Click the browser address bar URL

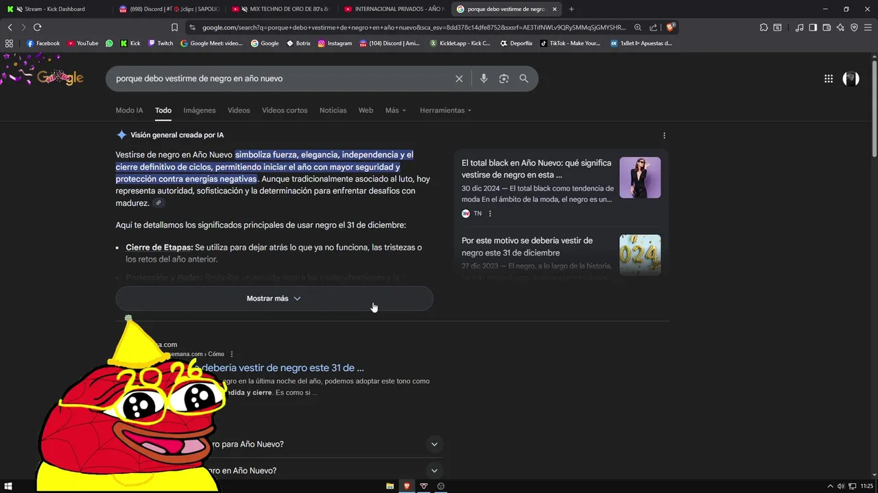(x=414, y=27)
